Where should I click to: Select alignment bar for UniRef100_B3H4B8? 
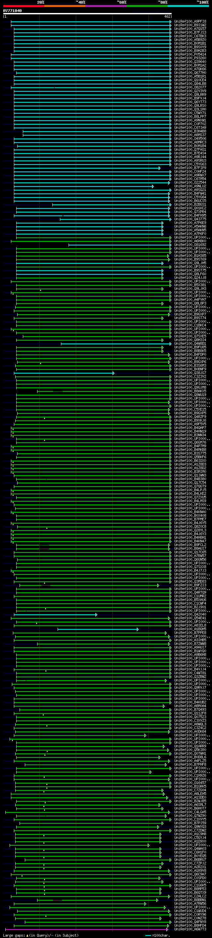pyautogui.click(x=97, y=131)
